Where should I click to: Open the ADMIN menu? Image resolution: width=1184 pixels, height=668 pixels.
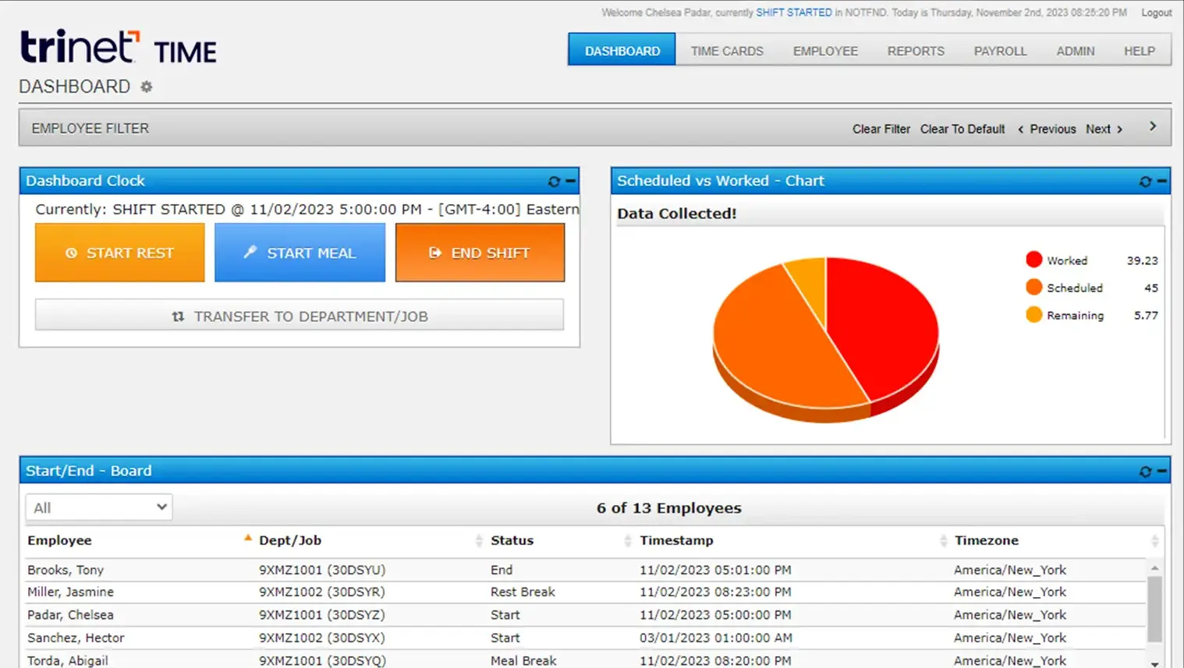[x=1075, y=50]
